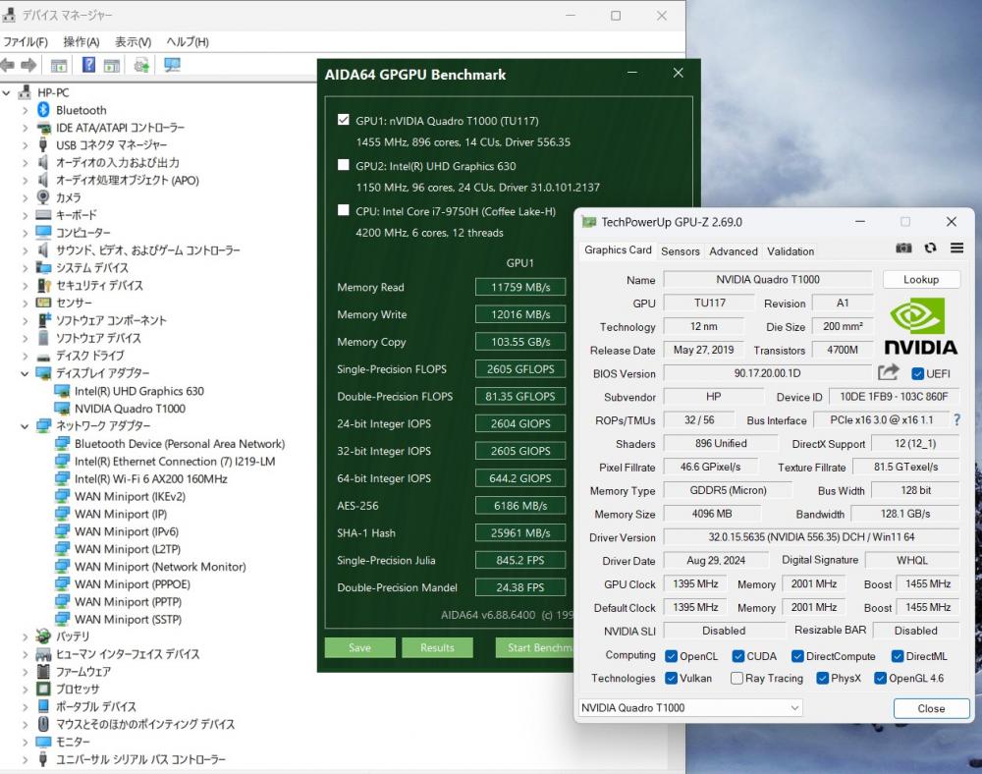Open the GPU-Z hamburger menu
Viewport: 982px width, 774px height.
pyautogui.click(x=956, y=249)
